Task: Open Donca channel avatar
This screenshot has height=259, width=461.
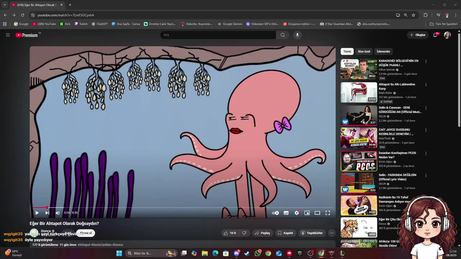Action: coord(34,233)
